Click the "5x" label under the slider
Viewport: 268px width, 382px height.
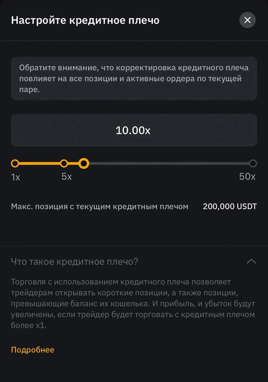[x=67, y=177]
